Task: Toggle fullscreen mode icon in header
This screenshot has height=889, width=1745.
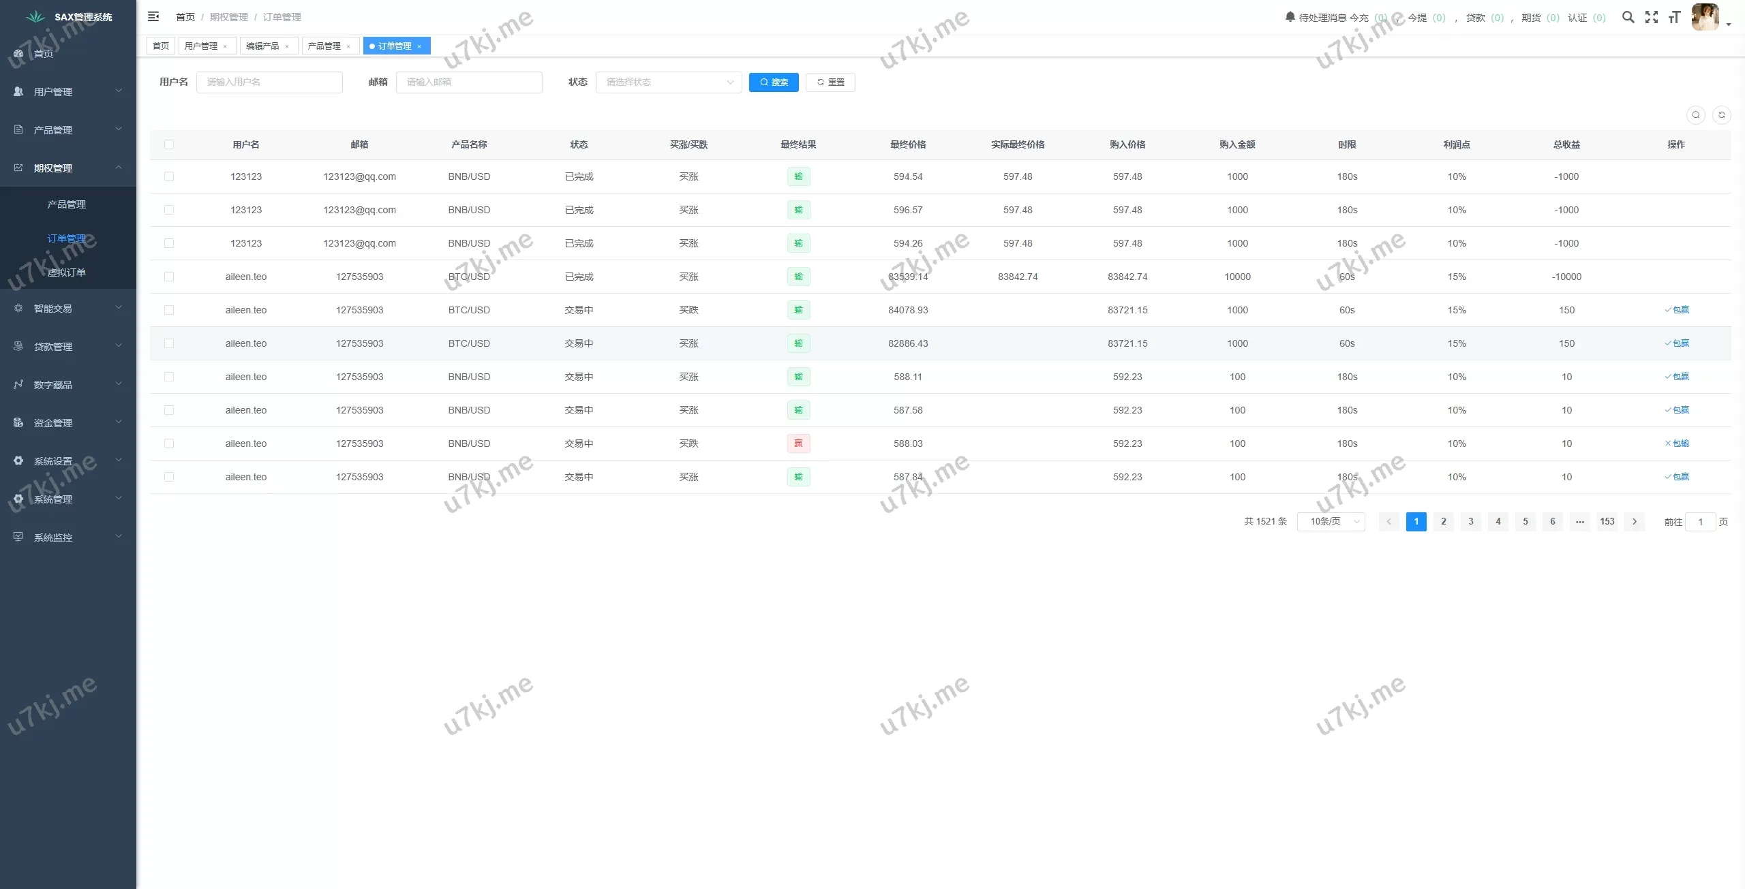Action: (x=1651, y=17)
